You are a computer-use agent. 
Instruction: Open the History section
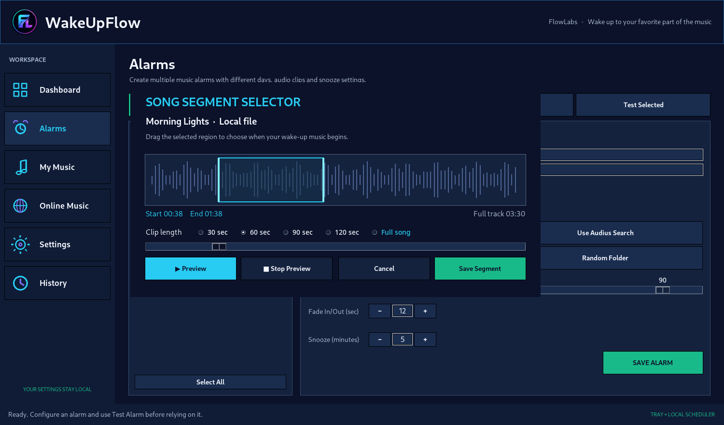click(x=57, y=283)
